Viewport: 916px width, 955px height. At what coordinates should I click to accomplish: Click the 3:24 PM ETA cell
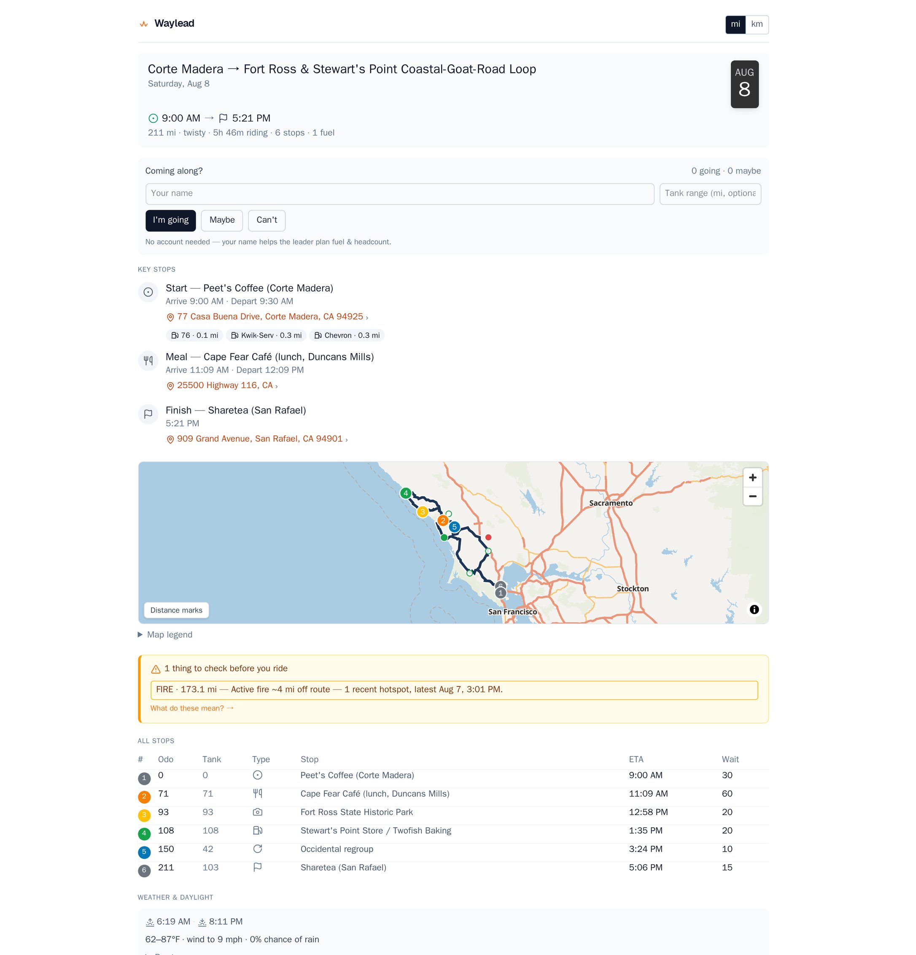click(646, 849)
